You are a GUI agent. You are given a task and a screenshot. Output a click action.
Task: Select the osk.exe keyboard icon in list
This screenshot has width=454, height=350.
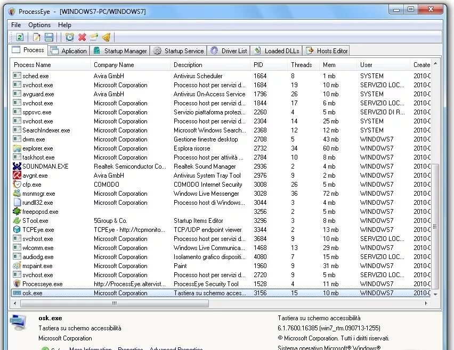pos(17,293)
